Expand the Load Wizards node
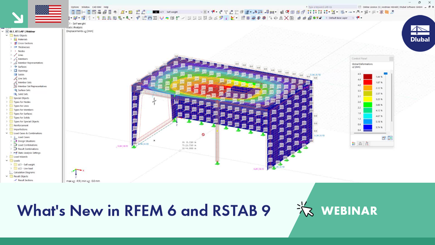This screenshot has width=435, height=245. tap(7, 157)
